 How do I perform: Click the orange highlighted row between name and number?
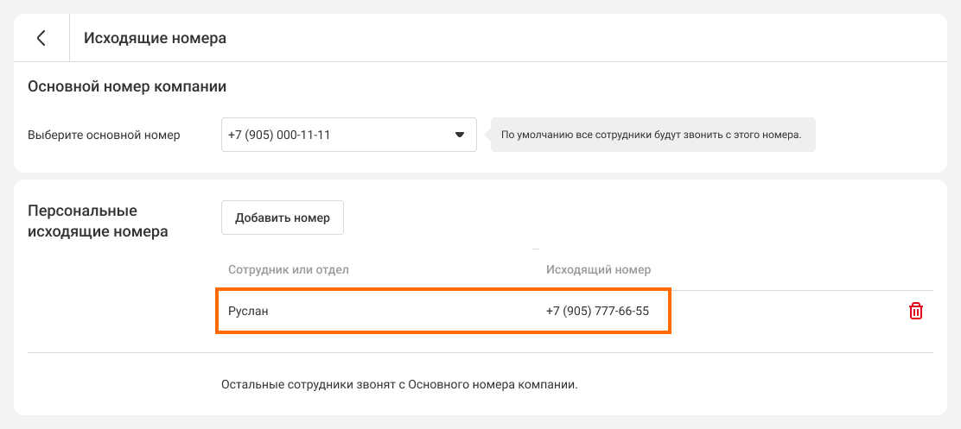click(406, 312)
